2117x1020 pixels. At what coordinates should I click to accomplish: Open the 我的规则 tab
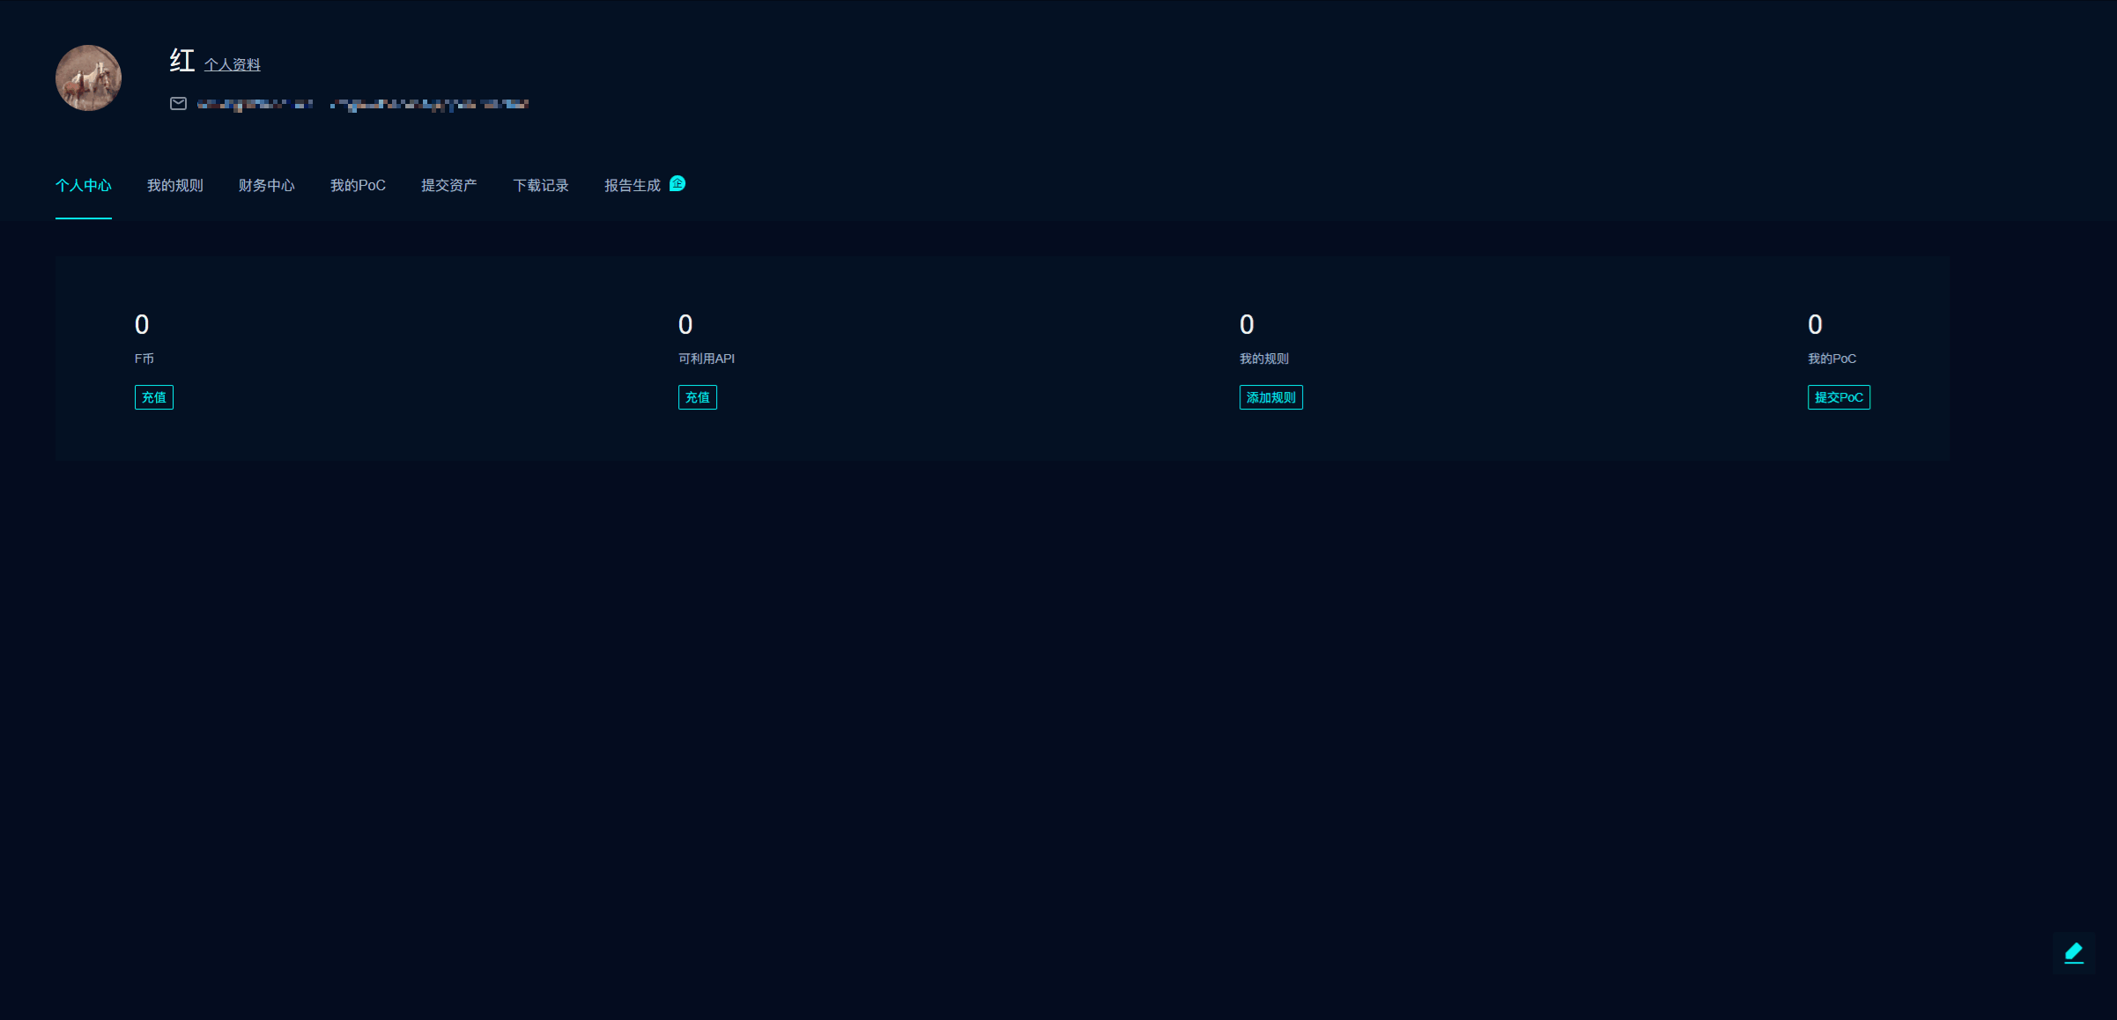point(174,185)
